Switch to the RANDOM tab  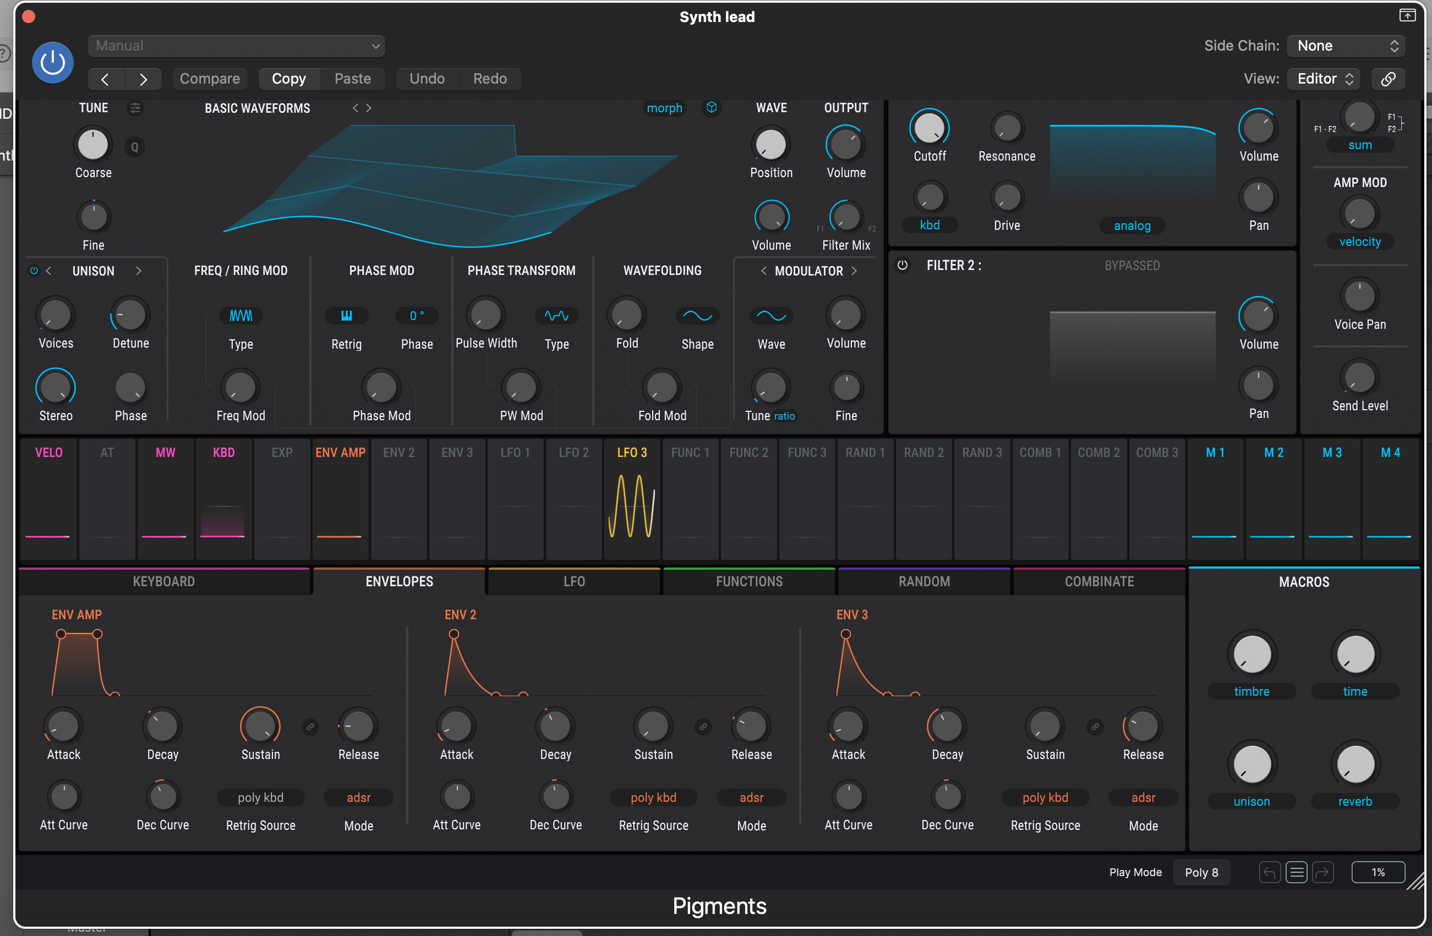coord(924,581)
